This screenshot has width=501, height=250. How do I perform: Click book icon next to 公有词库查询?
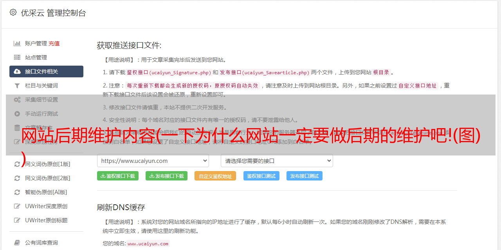tap(17, 243)
